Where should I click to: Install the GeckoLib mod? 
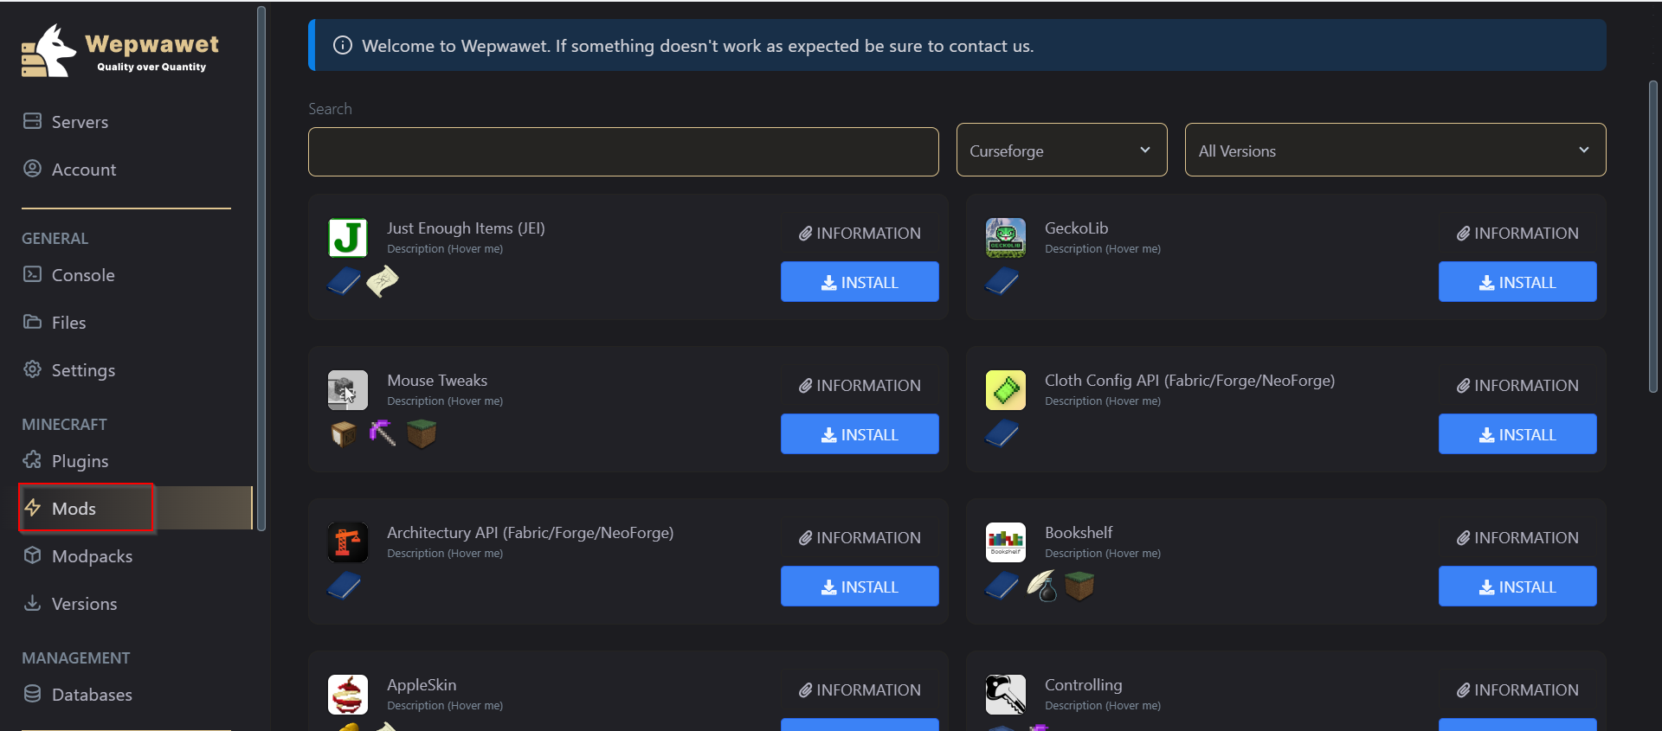(1517, 282)
